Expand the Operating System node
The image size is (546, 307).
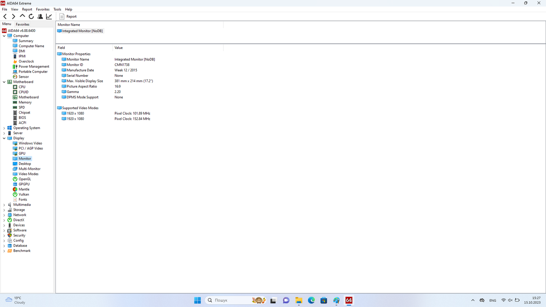(4, 128)
